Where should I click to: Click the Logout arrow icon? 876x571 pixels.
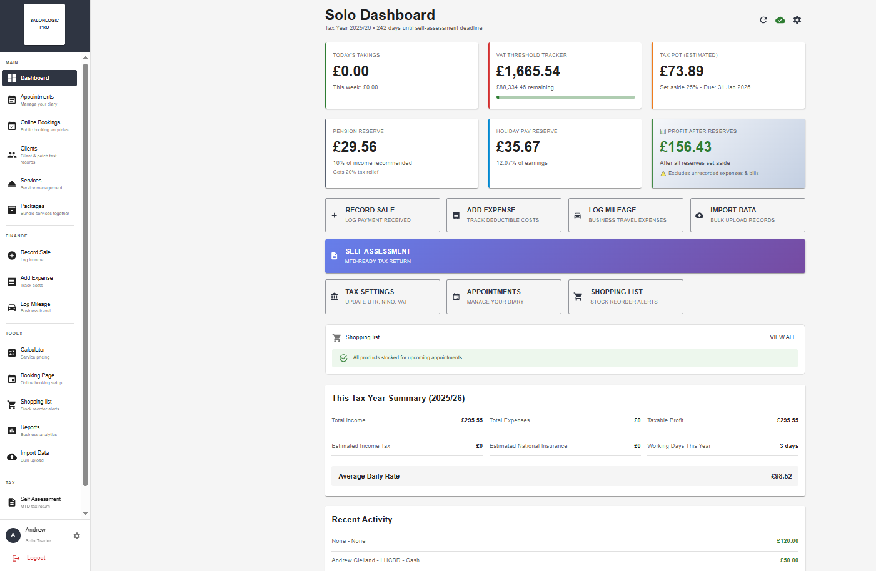pyautogui.click(x=16, y=558)
